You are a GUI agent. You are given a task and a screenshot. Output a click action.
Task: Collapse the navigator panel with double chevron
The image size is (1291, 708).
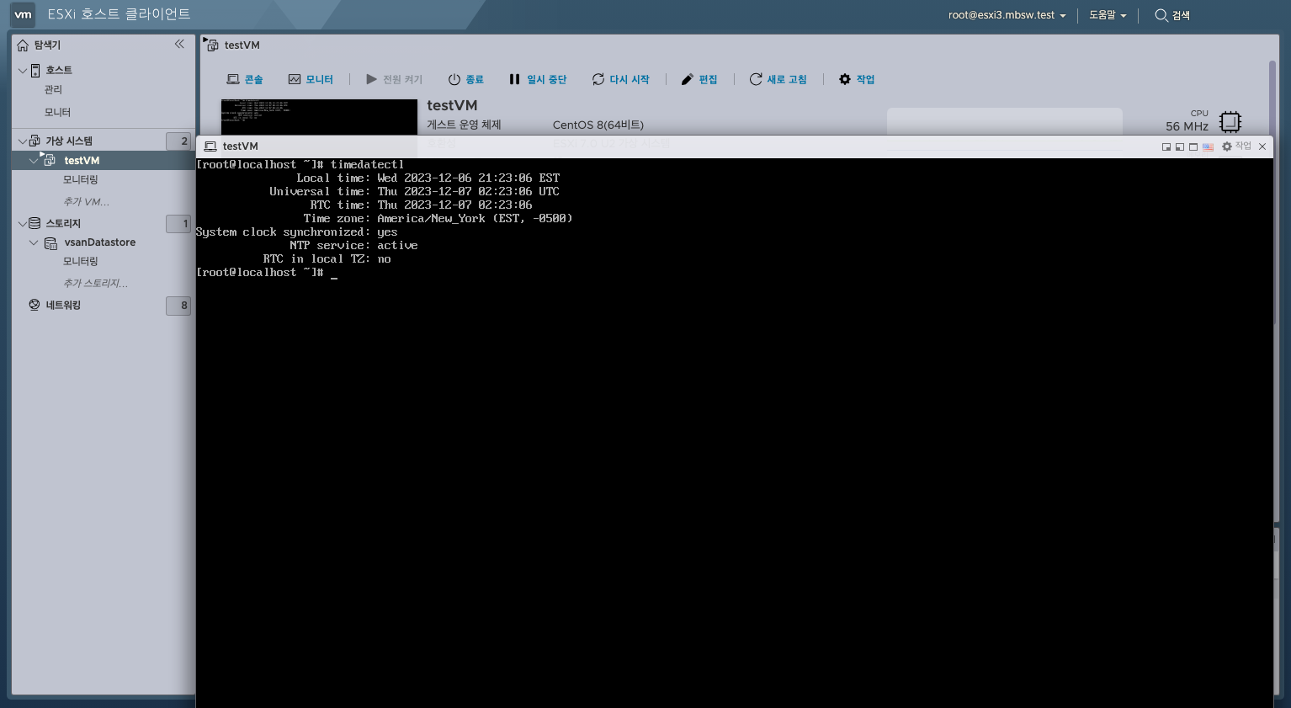pos(179,44)
